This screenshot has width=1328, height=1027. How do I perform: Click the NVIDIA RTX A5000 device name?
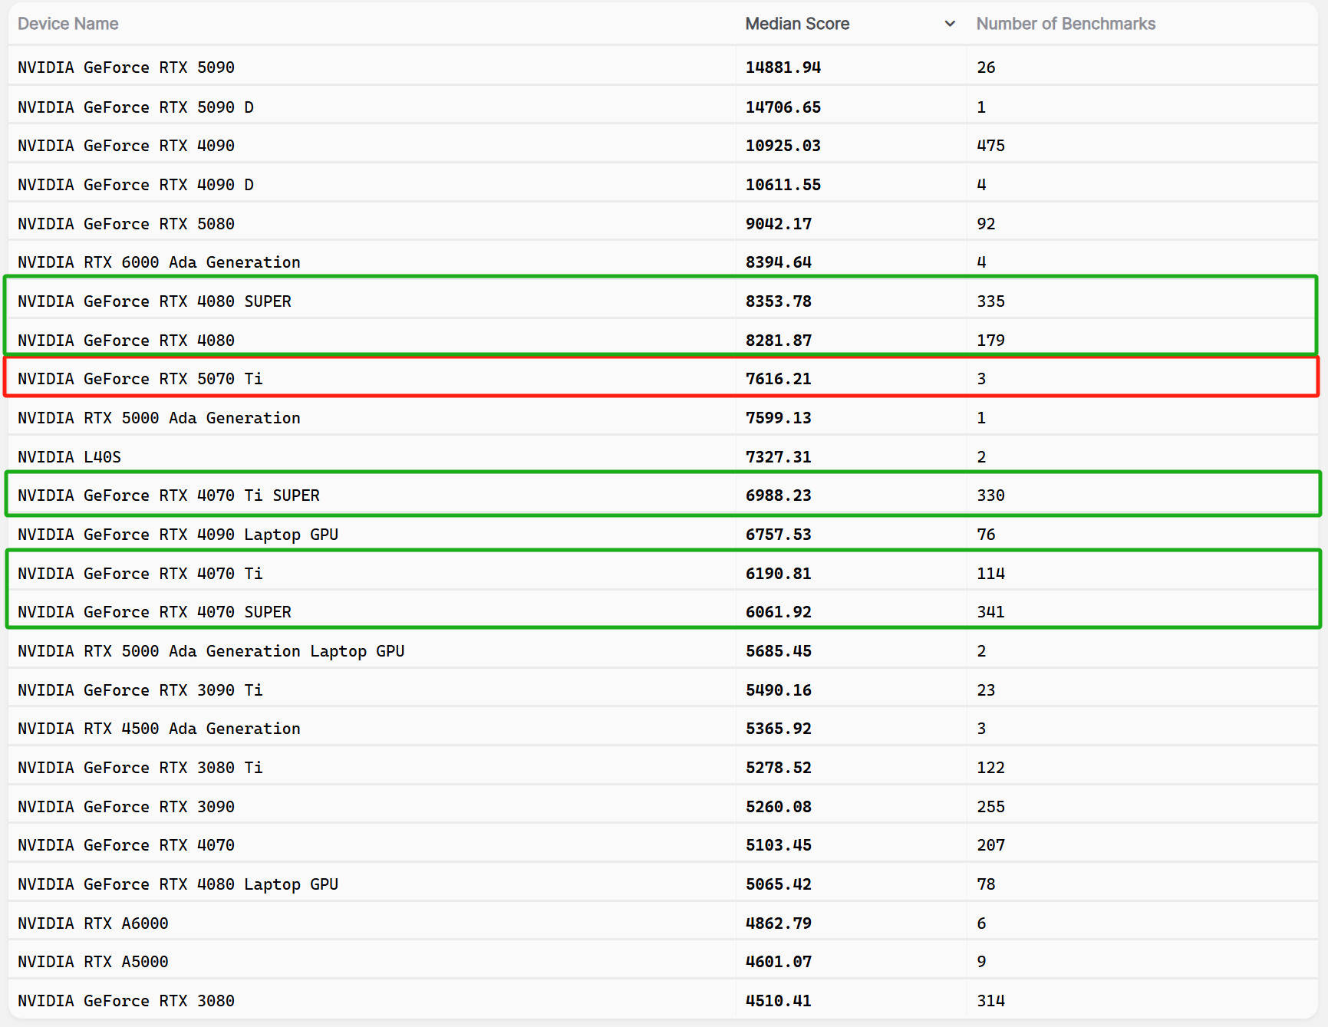(93, 962)
